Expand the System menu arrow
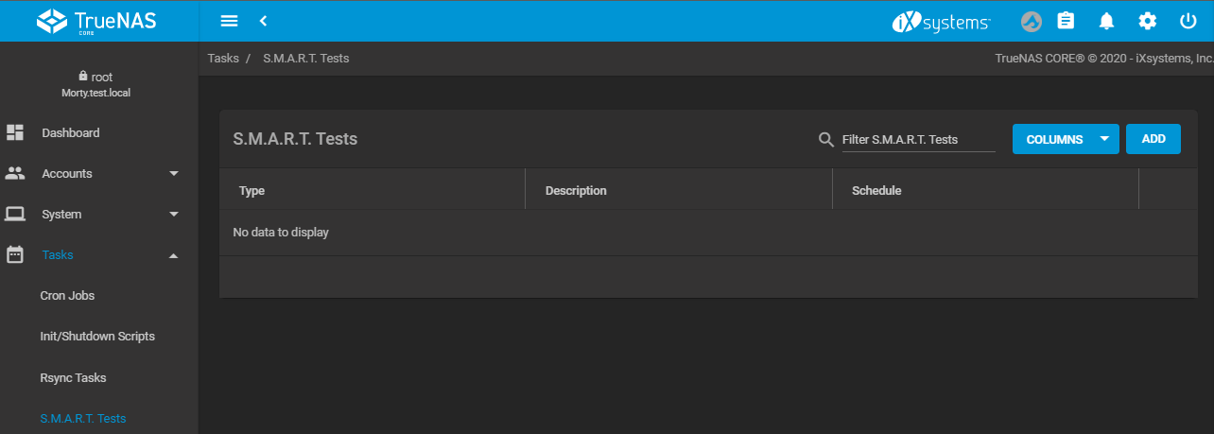This screenshot has width=1214, height=434. tap(174, 215)
